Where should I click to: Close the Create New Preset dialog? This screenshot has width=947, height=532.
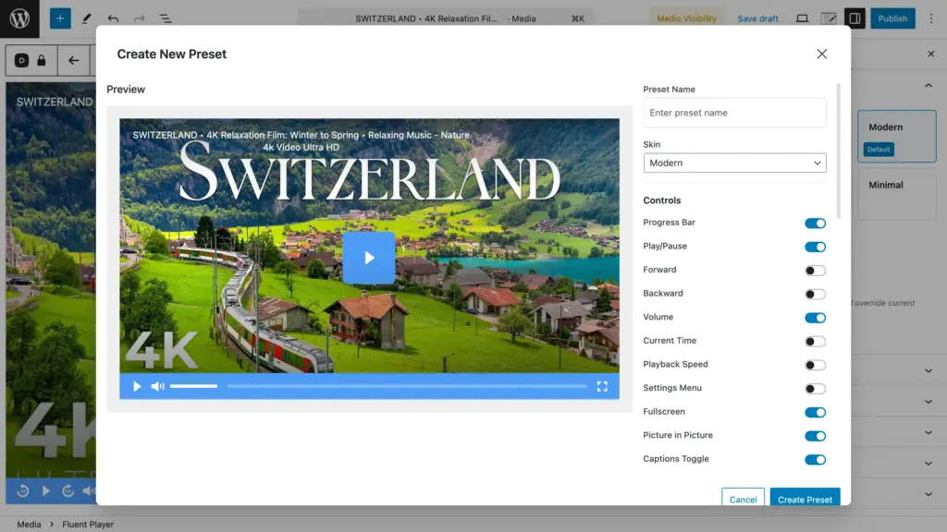[821, 54]
